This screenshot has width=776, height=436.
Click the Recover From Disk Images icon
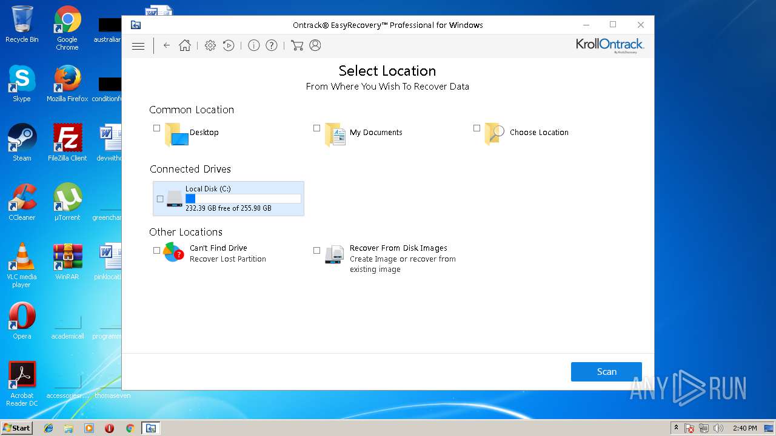point(334,254)
